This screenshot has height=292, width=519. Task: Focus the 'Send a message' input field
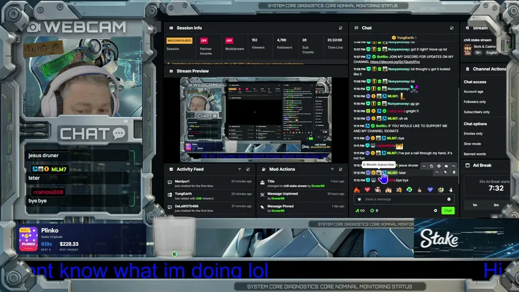pyautogui.click(x=404, y=200)
